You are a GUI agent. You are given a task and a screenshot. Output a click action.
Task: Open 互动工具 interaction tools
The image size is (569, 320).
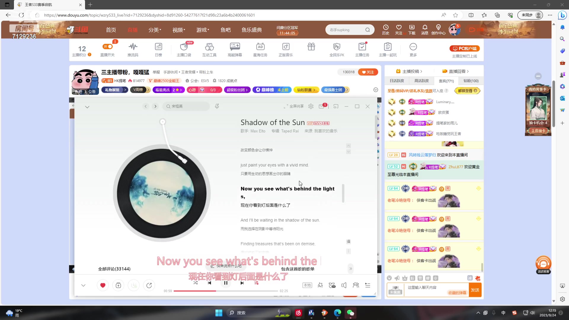pos(209,49)
